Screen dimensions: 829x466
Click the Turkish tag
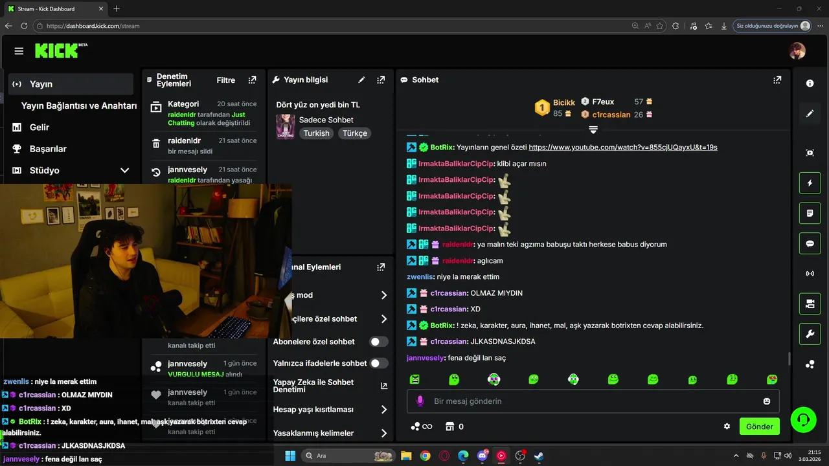tap(317, 133)
